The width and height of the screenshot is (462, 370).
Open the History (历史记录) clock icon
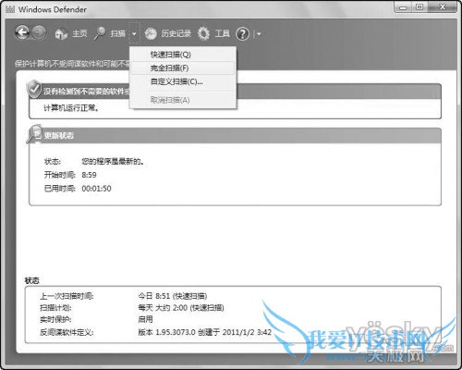(151, 33)
